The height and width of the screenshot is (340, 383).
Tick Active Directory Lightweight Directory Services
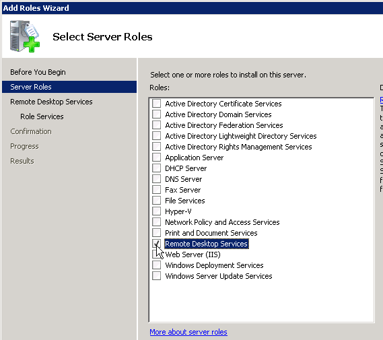(x=156, y=136)
